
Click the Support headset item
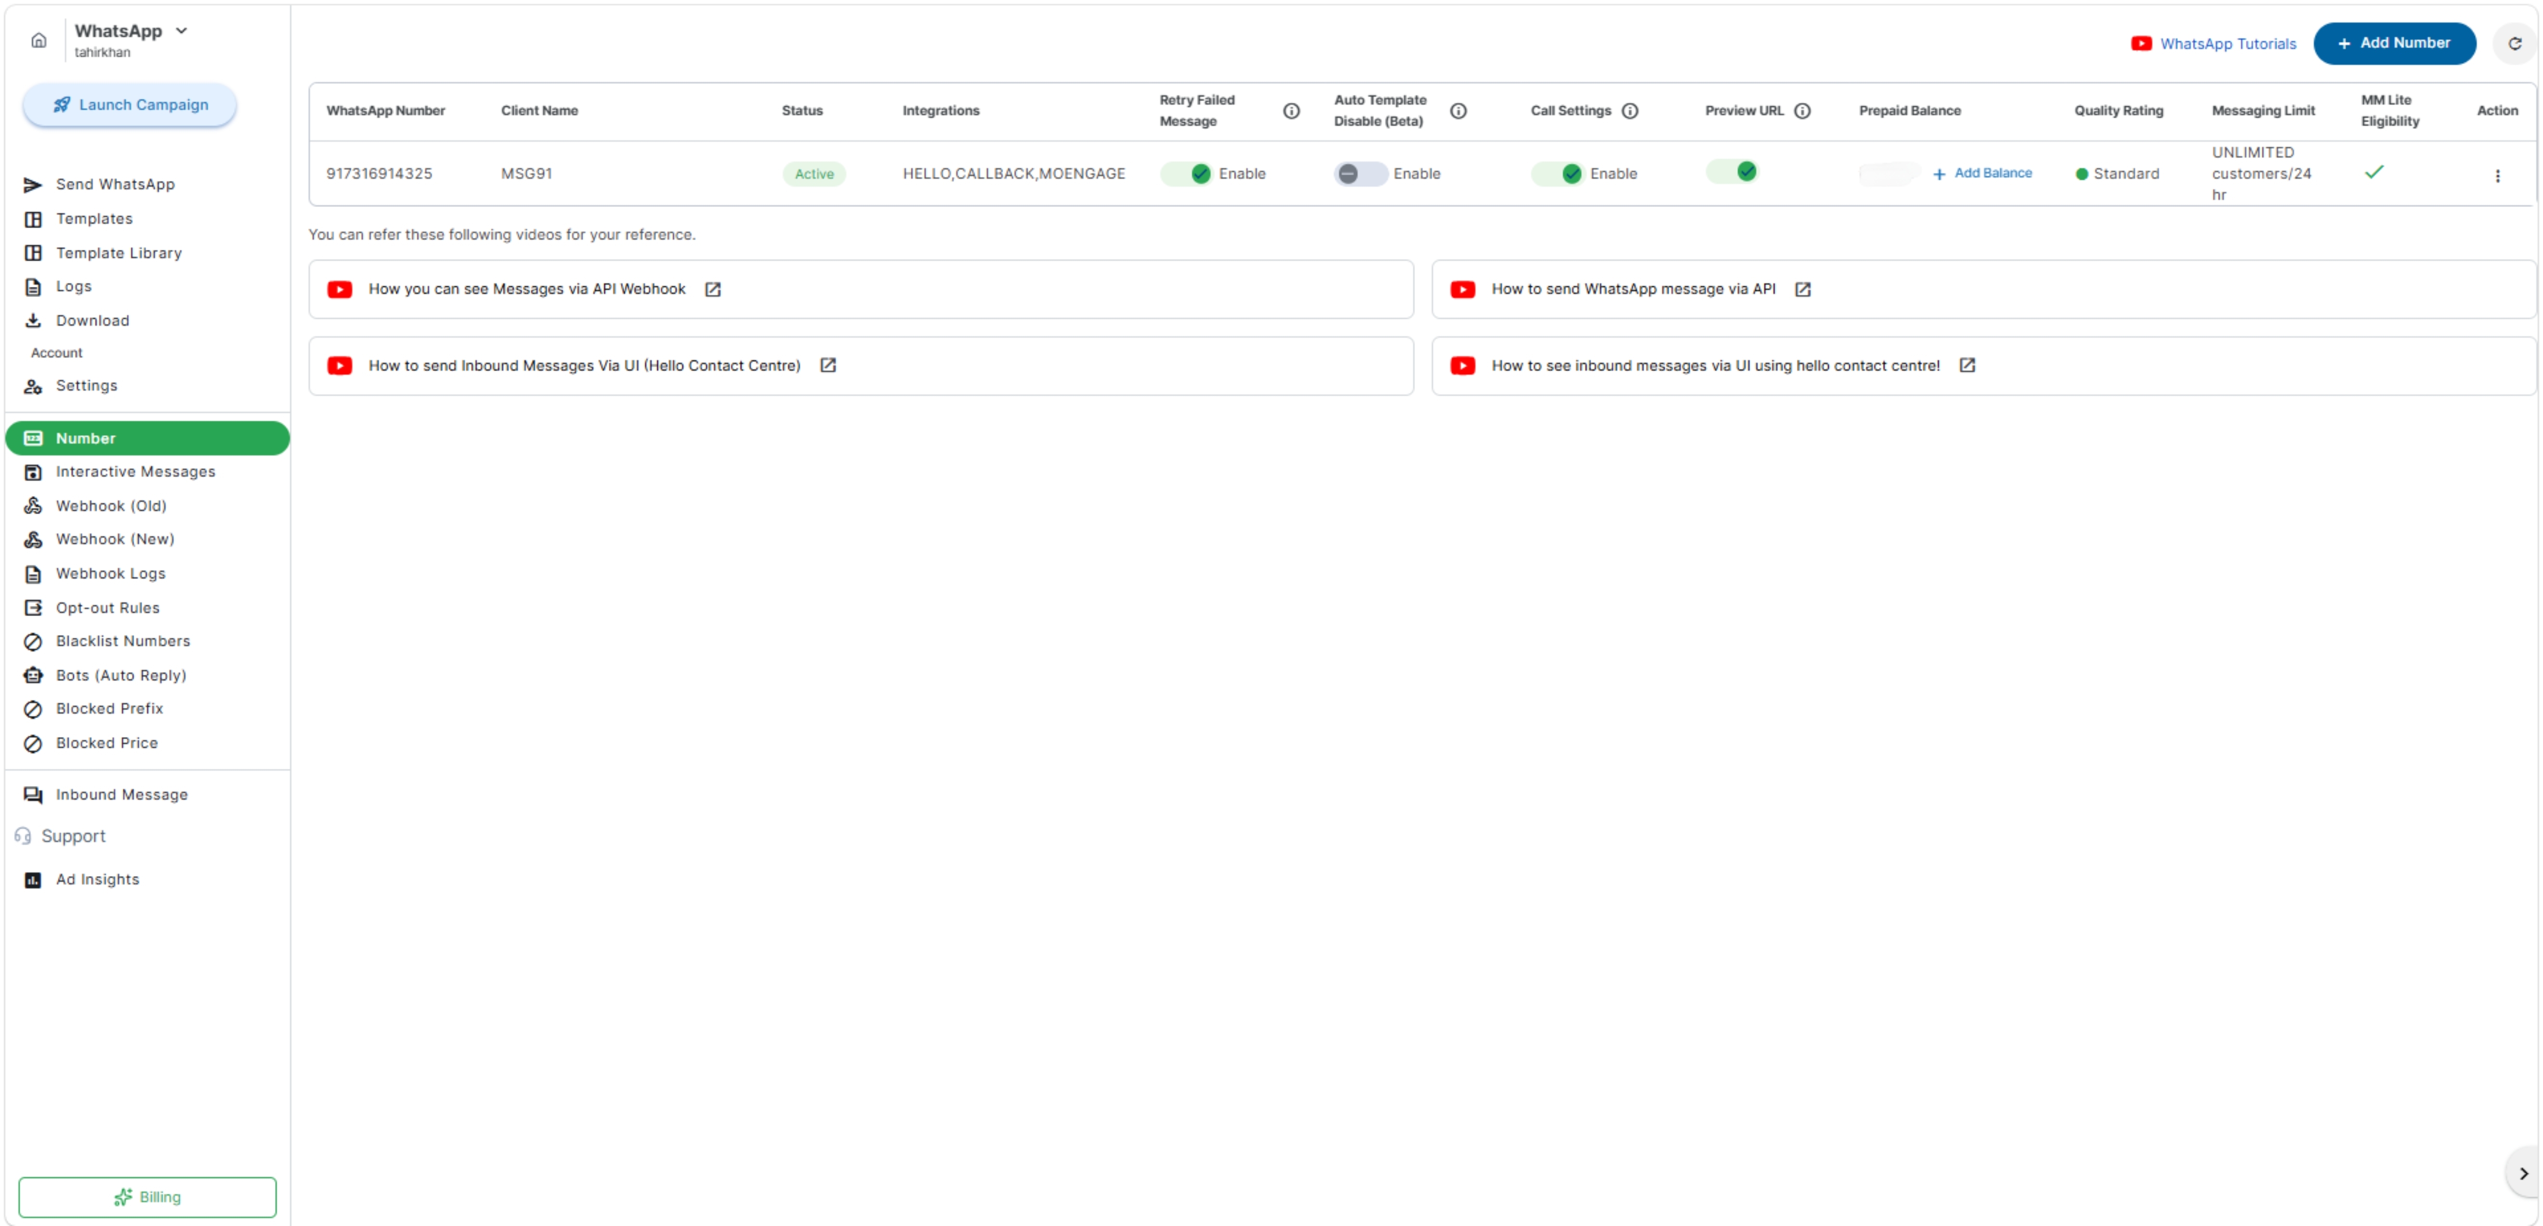pos(61,837)
